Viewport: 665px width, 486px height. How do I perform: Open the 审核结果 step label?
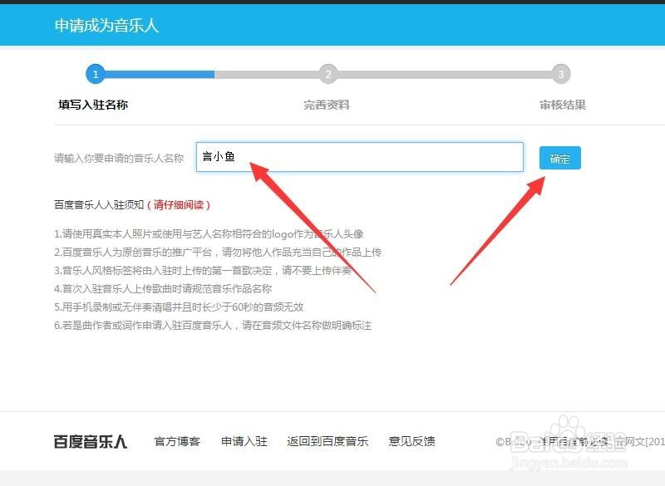(x=563, y=105)
